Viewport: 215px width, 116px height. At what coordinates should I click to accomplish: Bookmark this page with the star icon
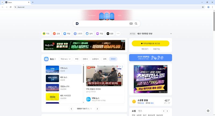tap(203, 7)
